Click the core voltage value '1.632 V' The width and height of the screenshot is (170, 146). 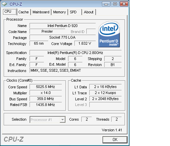click(x=85, y=43)
